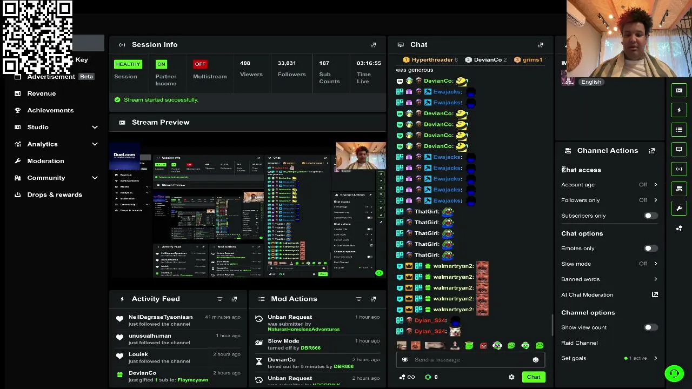The width and height of the screenshot is (692, 389).
Task: Open Revenue in sidebar
Action: coord(42,93)
